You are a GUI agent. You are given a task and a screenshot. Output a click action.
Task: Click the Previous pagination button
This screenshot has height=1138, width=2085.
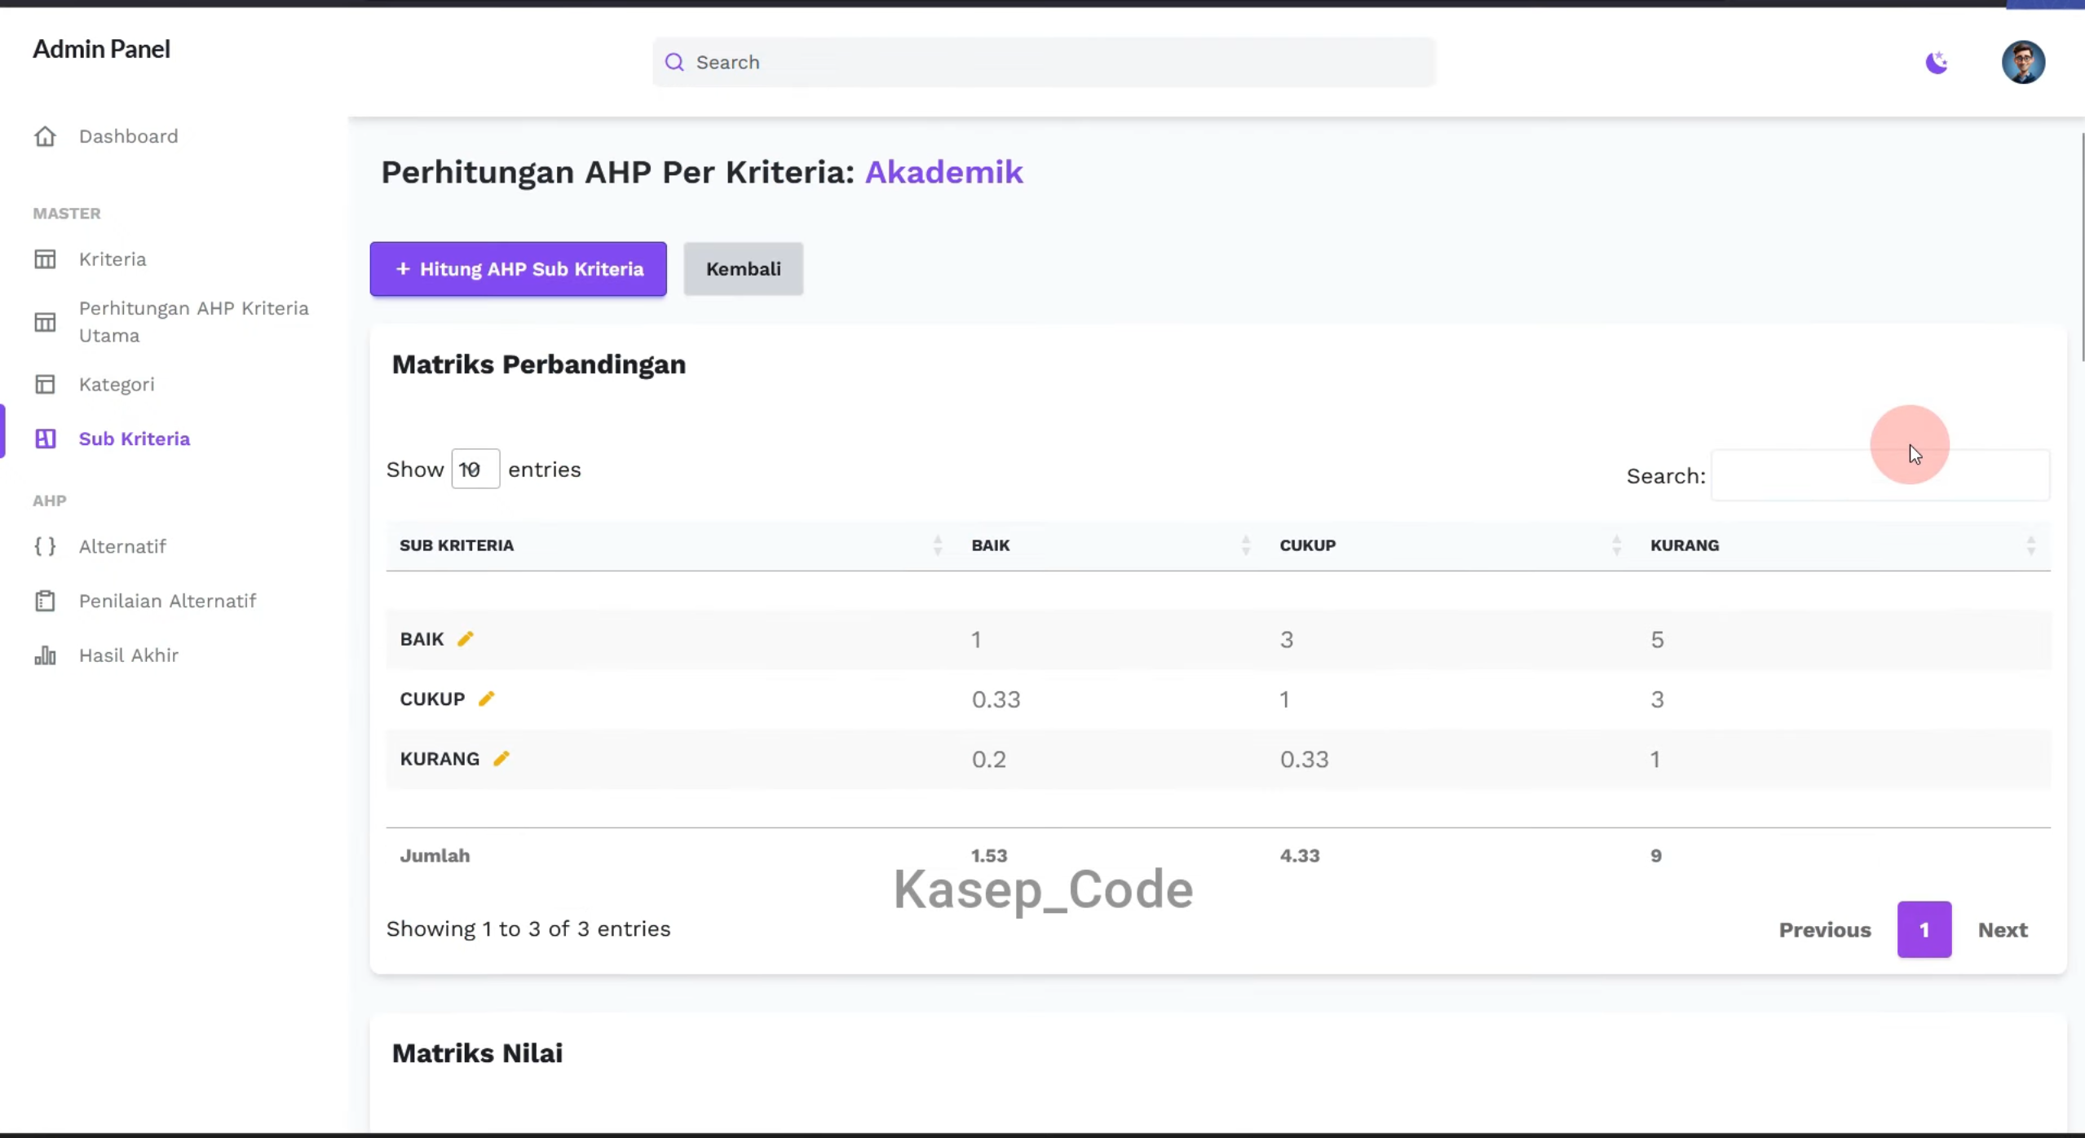coord(1825,929)
